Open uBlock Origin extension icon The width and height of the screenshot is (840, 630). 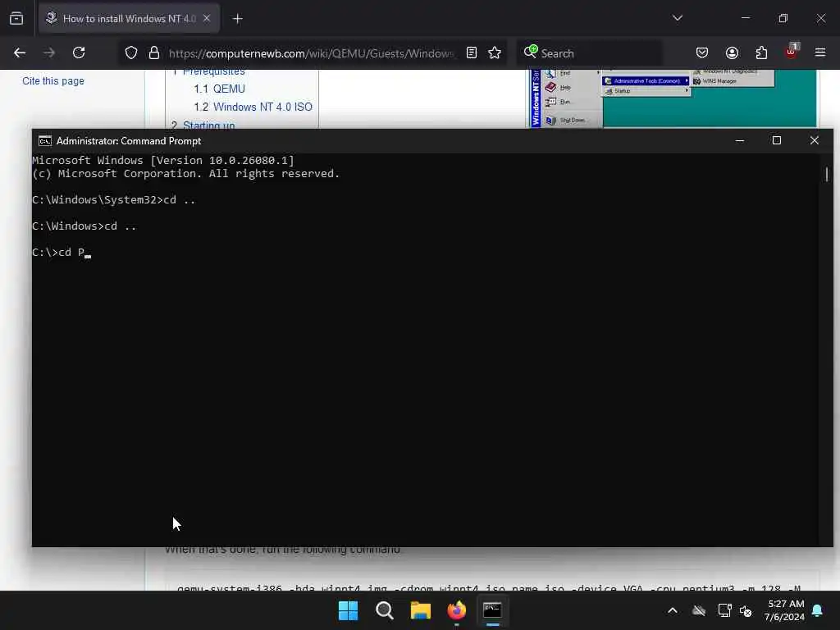(791, 52)
